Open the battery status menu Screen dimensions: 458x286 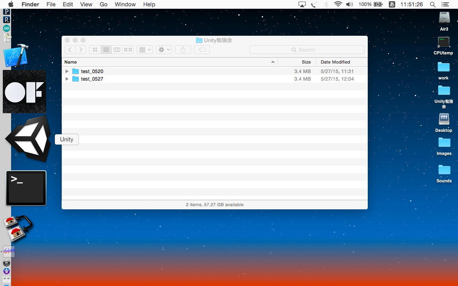pos(371,4)
